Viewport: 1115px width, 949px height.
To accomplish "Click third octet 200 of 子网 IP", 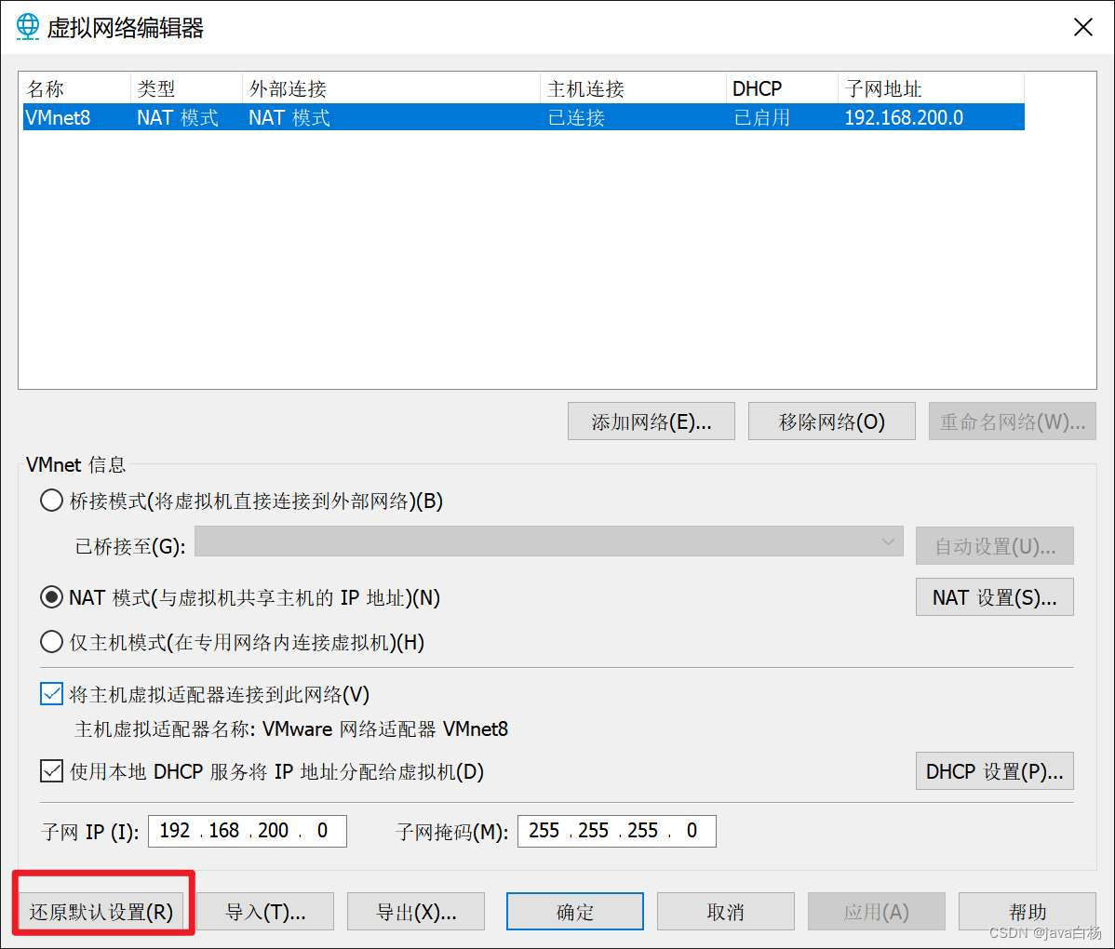I will (273, 830).
